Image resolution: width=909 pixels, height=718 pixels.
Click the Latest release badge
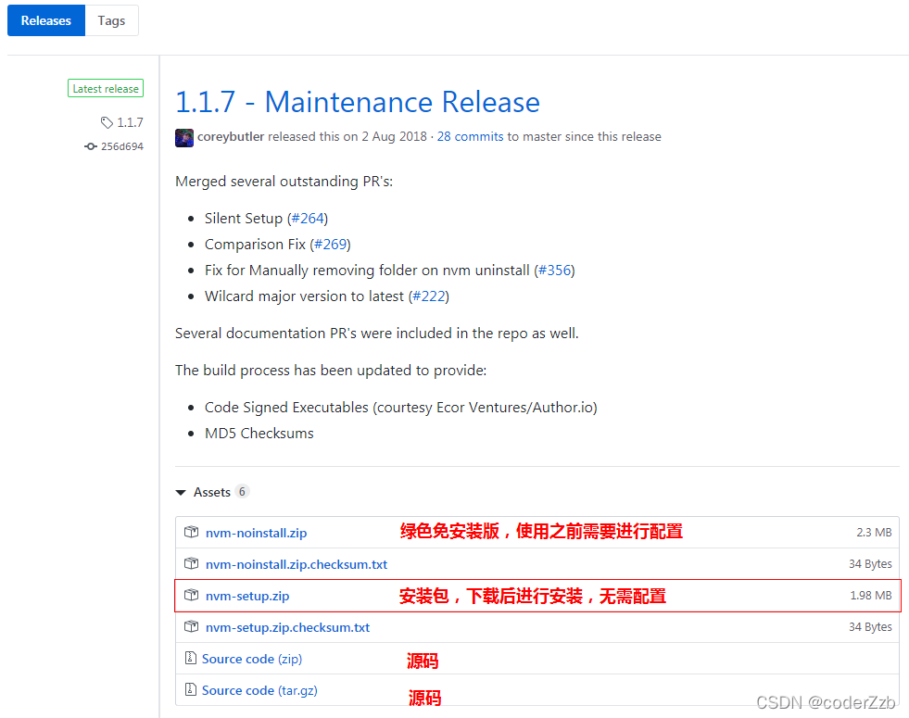coord(106,88)
